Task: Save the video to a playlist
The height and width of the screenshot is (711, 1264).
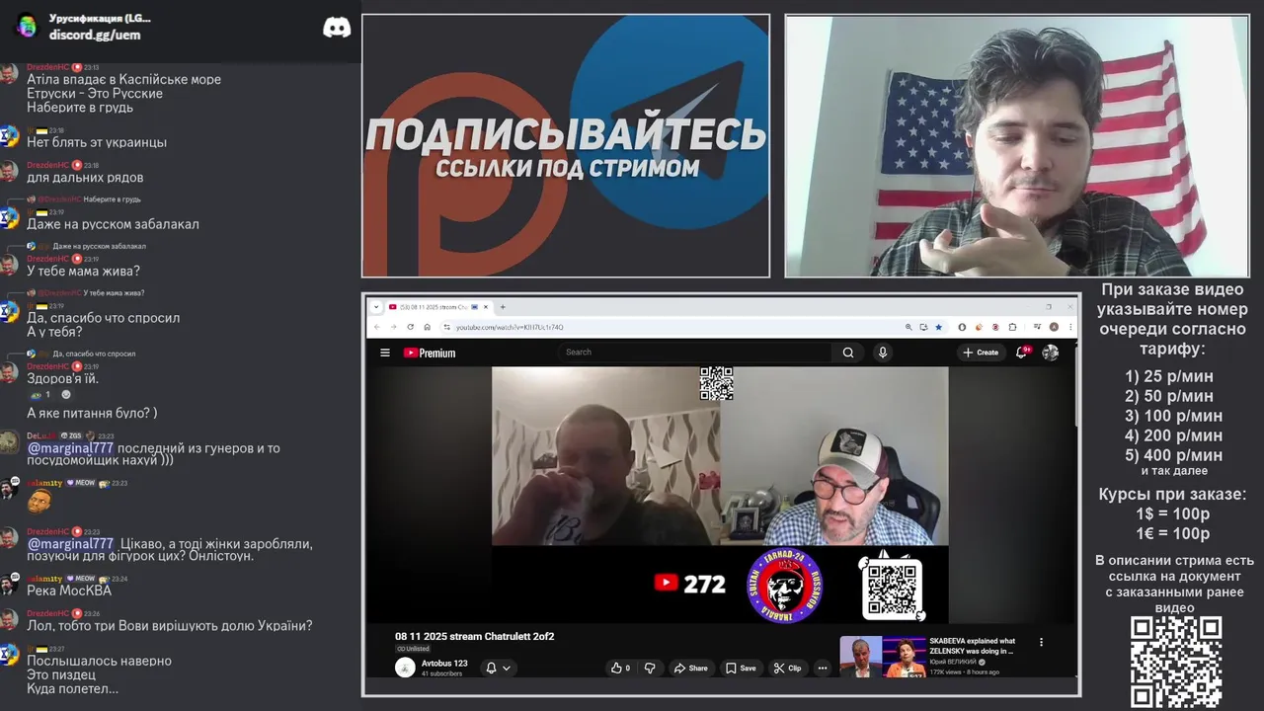Action: [x=741, y=669]
